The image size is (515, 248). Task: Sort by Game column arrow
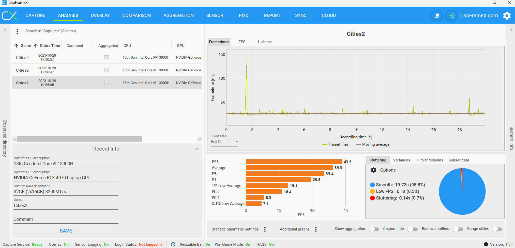click(x=16, y=46)
